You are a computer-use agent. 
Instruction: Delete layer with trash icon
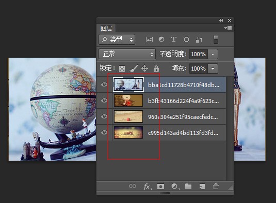point(216,186)
